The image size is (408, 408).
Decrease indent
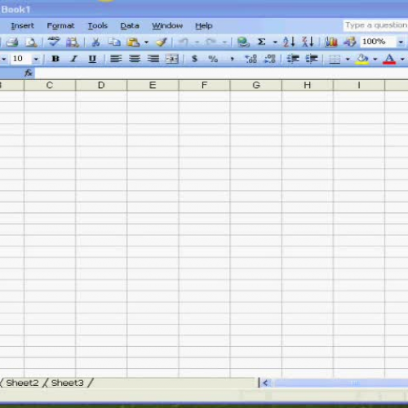pos(293,59)
